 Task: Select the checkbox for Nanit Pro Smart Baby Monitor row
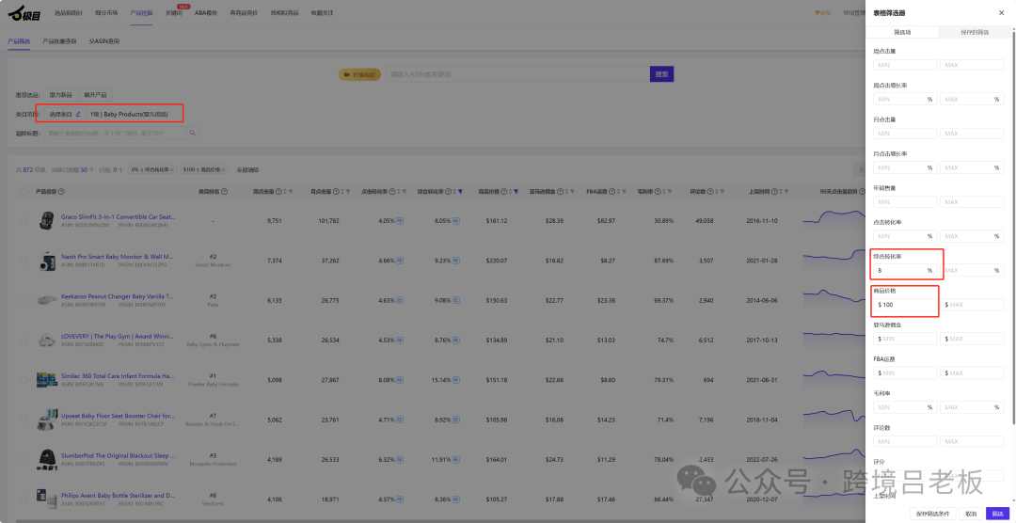pyautogui.click(x=24, y=261)
